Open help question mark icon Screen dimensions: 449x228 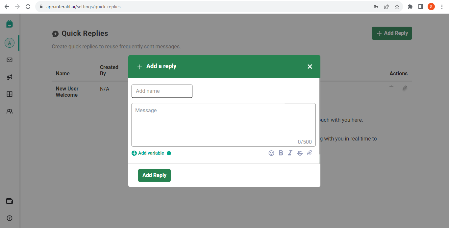pos(10,218)
